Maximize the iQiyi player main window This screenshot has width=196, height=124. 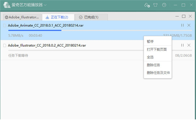click(x=183, y=5)
